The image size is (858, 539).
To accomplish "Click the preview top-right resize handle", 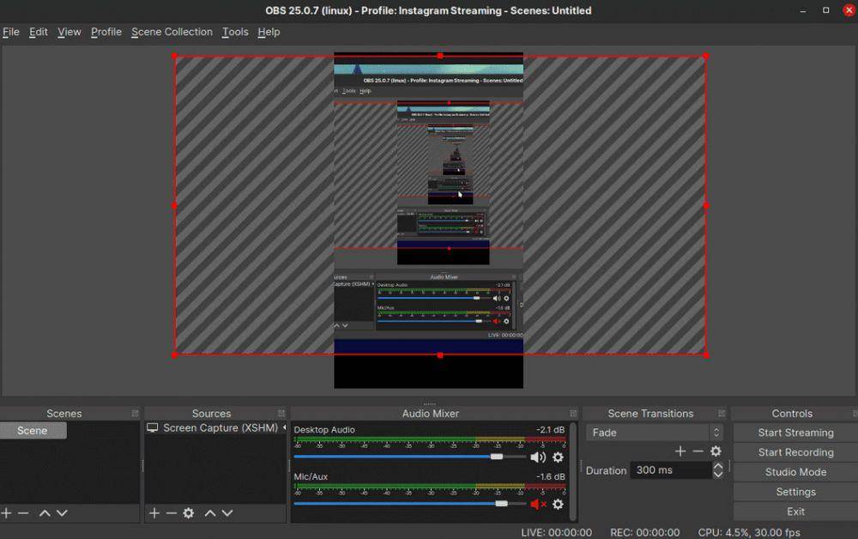I will click(706, 56).
